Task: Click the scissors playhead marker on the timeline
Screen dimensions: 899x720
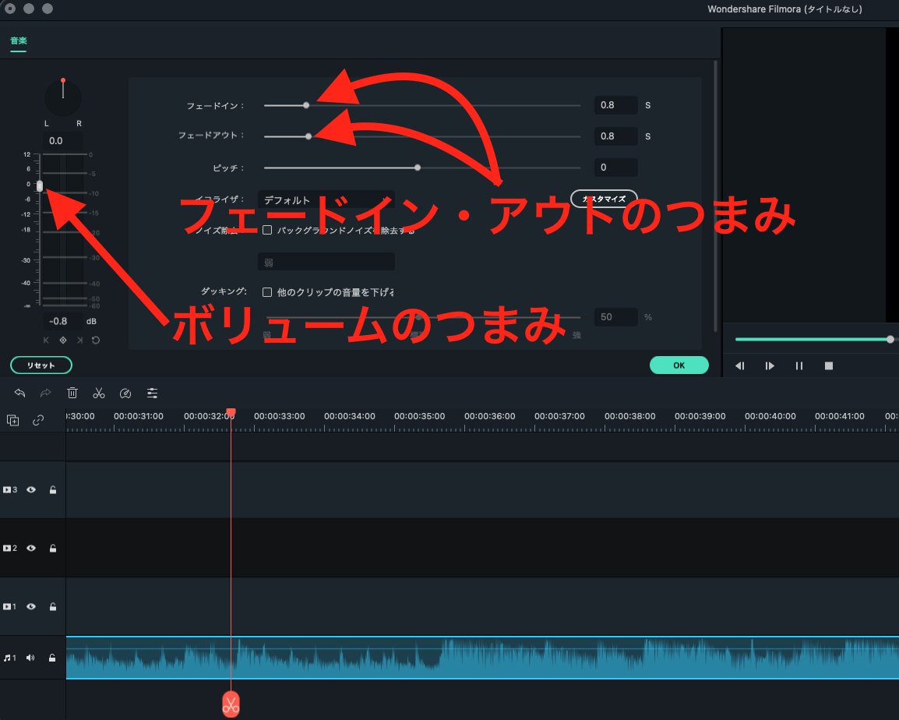Action: (231, 704)
